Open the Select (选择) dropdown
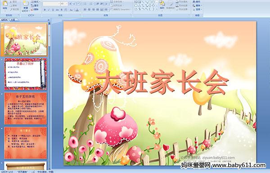The width and height of the screenshot is (270, 173). pyautogui.click(x=197, y=9)
